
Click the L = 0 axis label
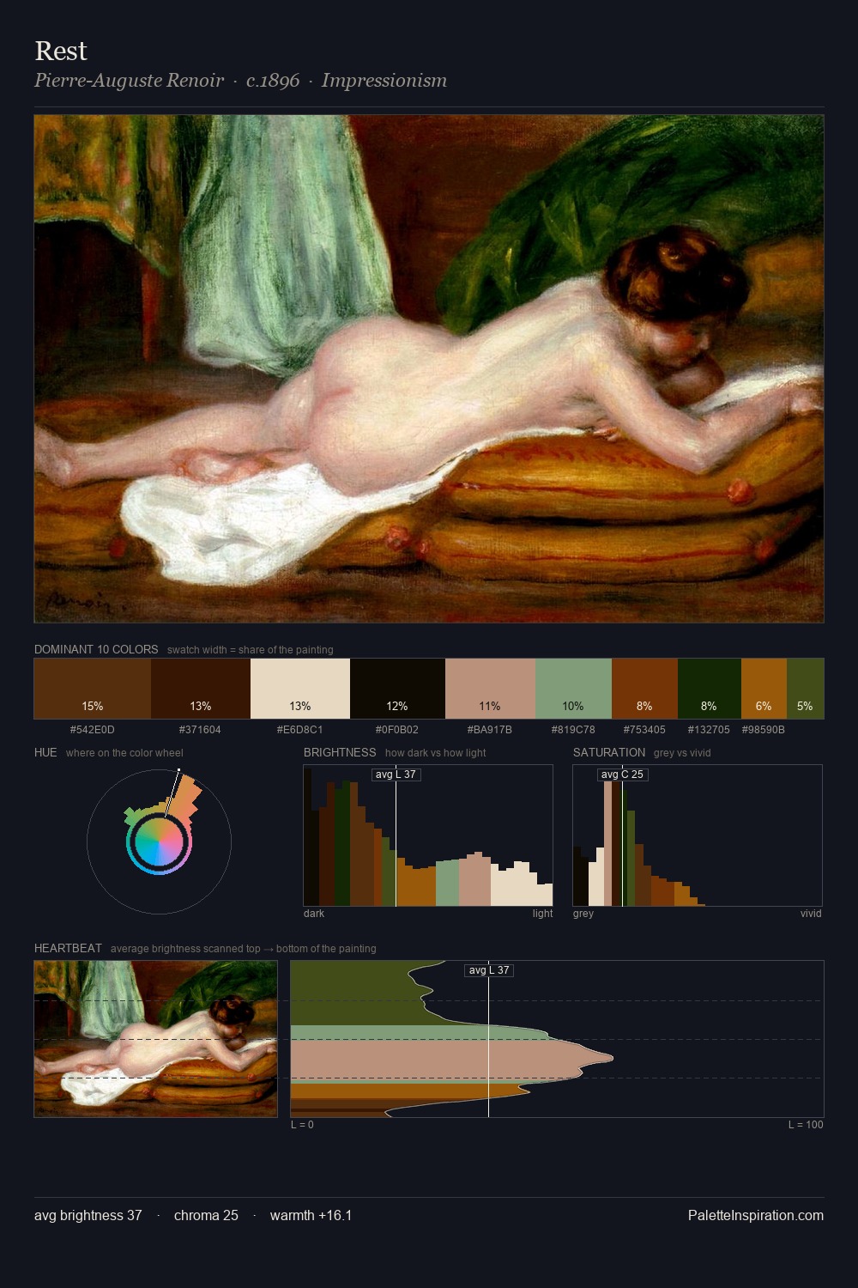(302, 1125)
